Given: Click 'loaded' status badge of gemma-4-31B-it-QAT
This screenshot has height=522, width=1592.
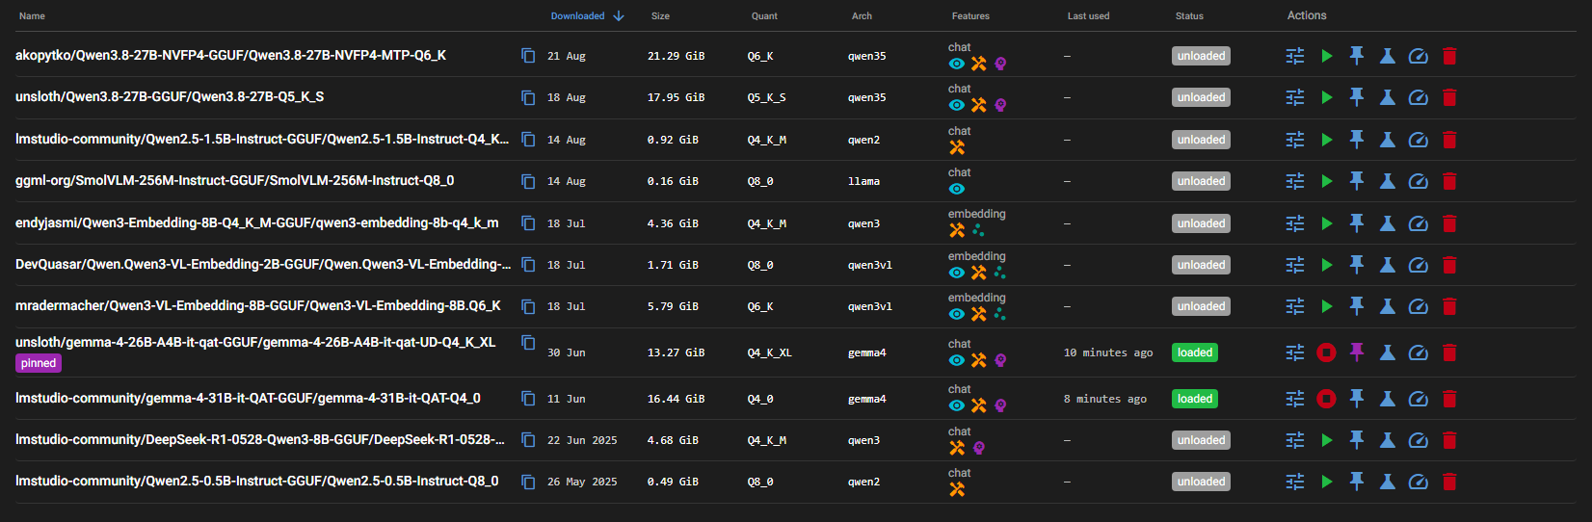Looking at the screenshot, I should click(1195, 399).
